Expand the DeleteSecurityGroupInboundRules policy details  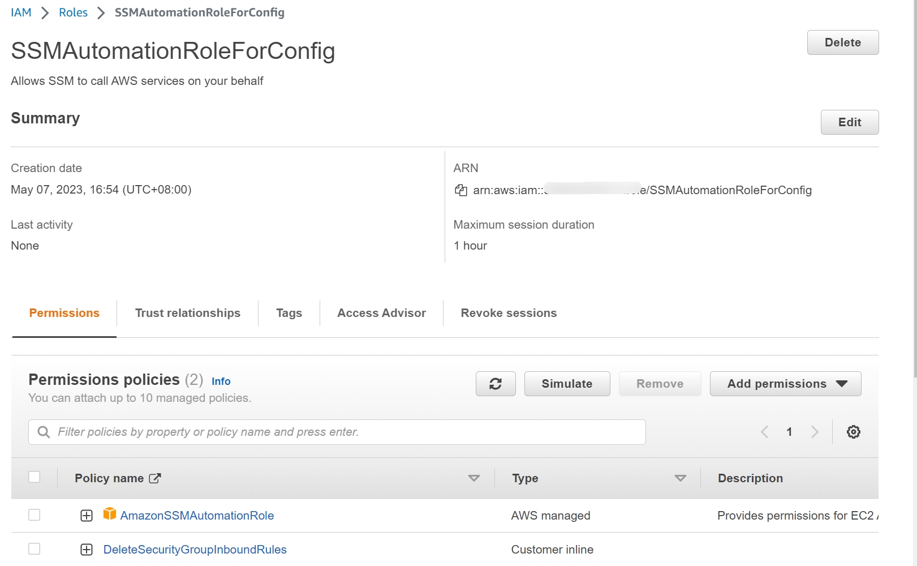coord(87,550)
